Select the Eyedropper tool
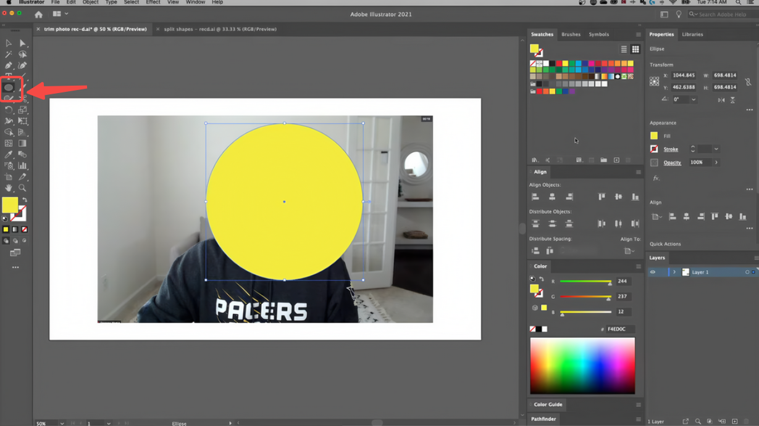The height and width of the screenshot is (426, 759). [x=9, y=154]
